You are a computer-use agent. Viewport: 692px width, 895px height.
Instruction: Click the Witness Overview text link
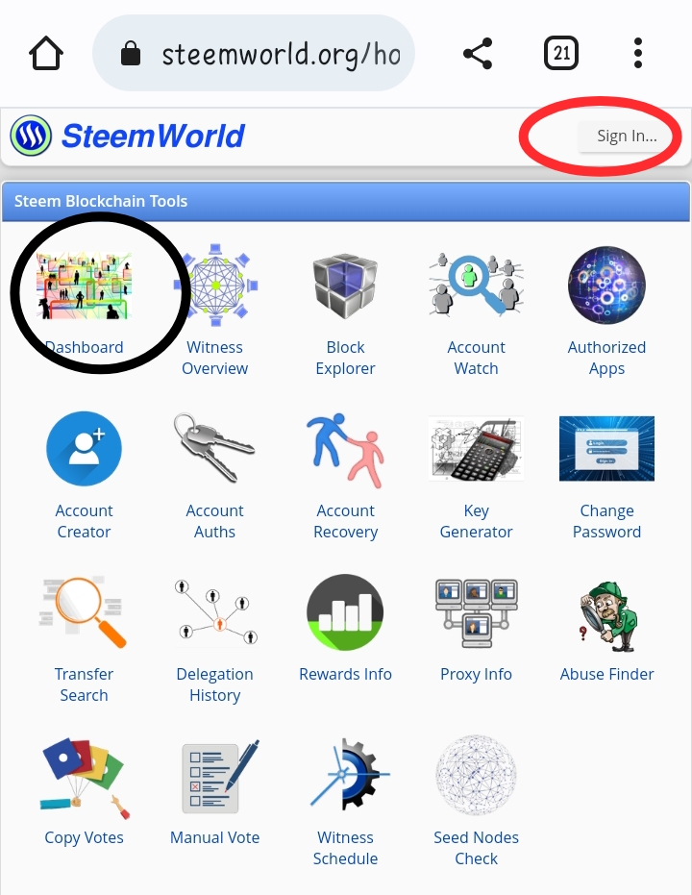(214, 358)
